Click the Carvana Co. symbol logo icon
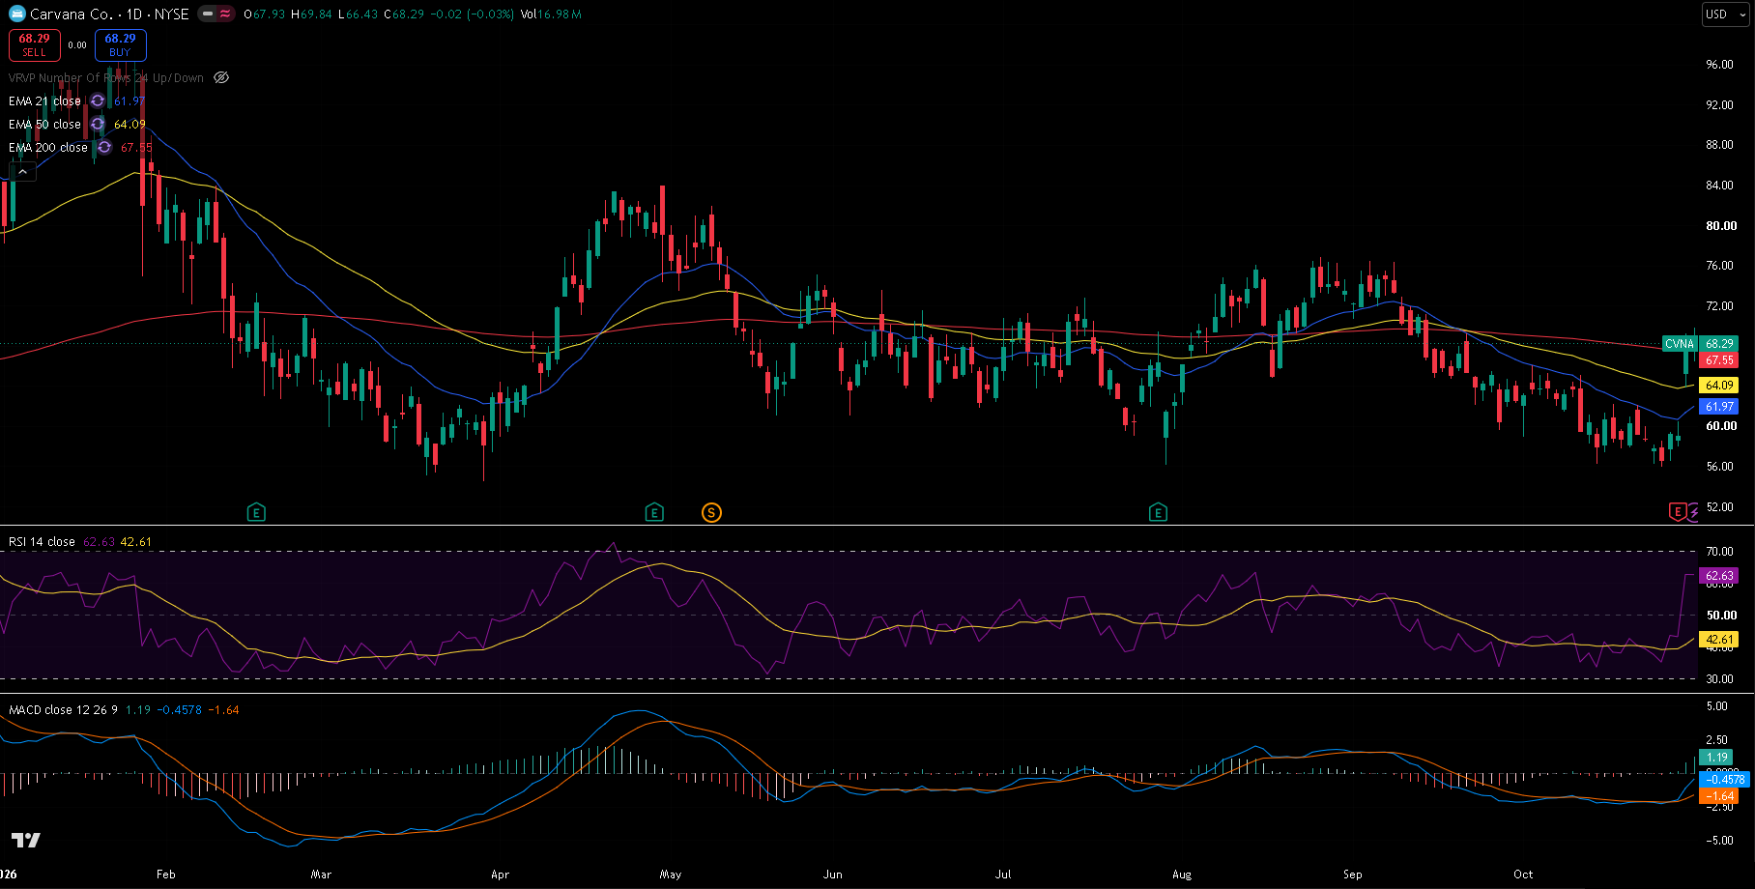The image size is (1755, 889). (17, 14)
